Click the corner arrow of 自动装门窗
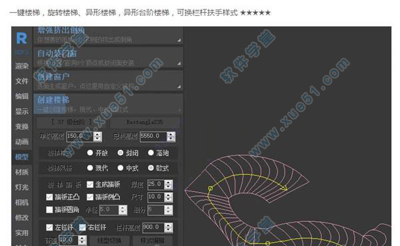The image size is (400, 246). (179, 63)
